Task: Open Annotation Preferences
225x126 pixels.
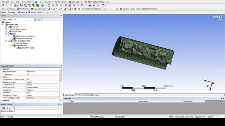Action: (147, 9)
